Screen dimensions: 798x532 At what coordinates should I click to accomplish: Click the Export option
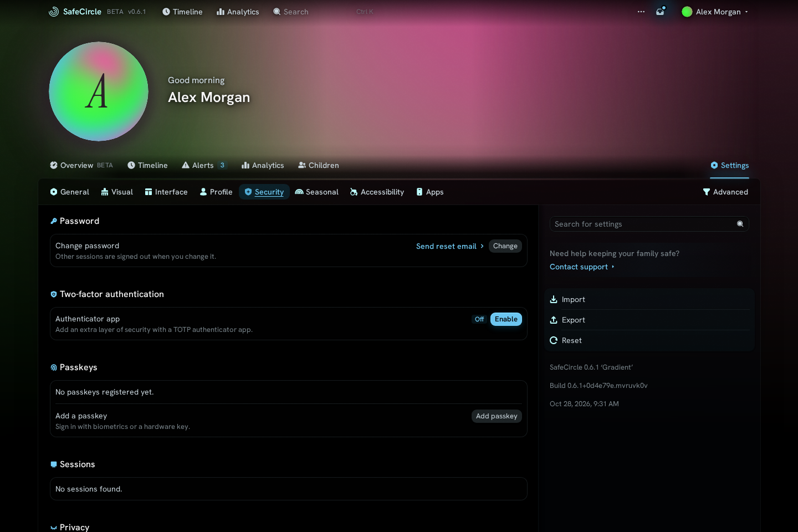(649, 320)
